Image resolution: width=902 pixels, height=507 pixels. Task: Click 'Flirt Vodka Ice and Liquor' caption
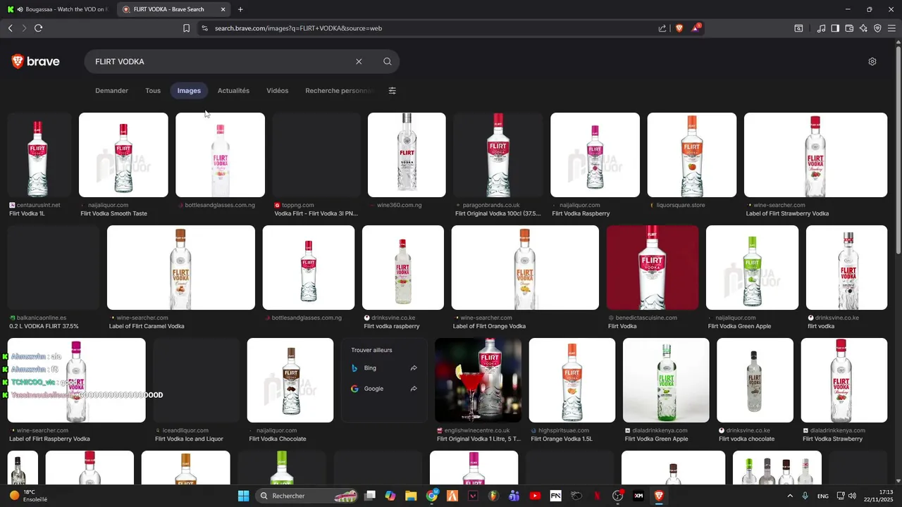(x=190, y=439)
